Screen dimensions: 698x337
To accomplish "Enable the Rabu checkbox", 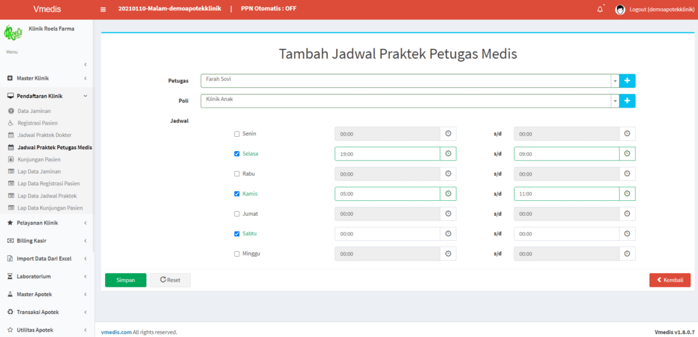I will coord(237,174).
